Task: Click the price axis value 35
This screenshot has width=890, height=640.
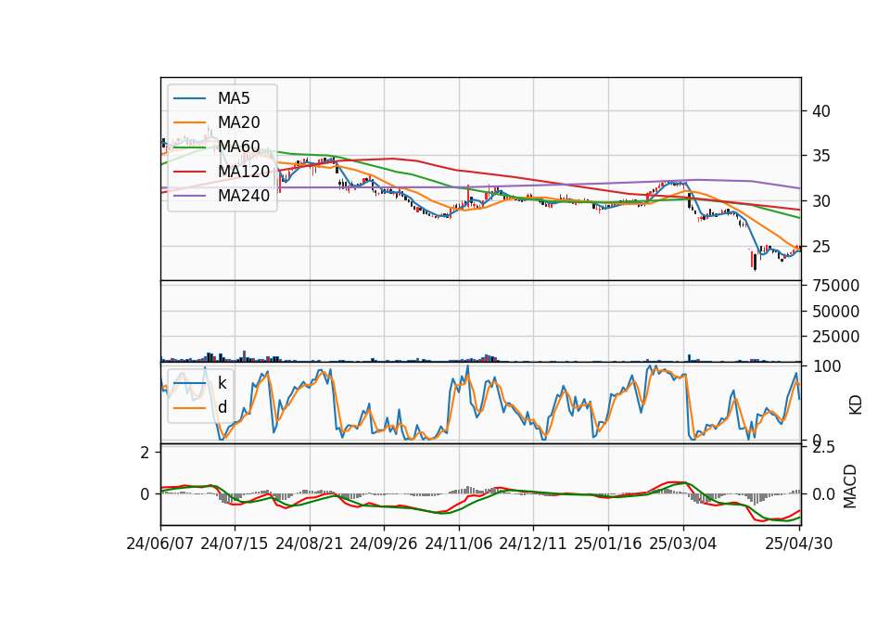Action: pyautogui.click(x=820, y=156)
